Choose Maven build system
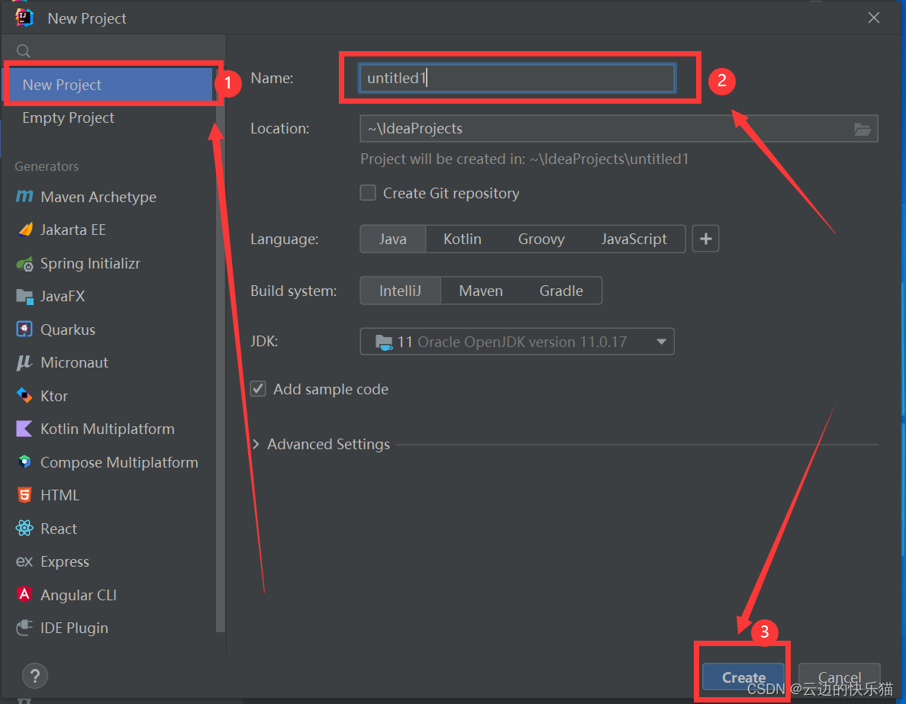Viewport: 906px width, 704px height. click(481, 291)
